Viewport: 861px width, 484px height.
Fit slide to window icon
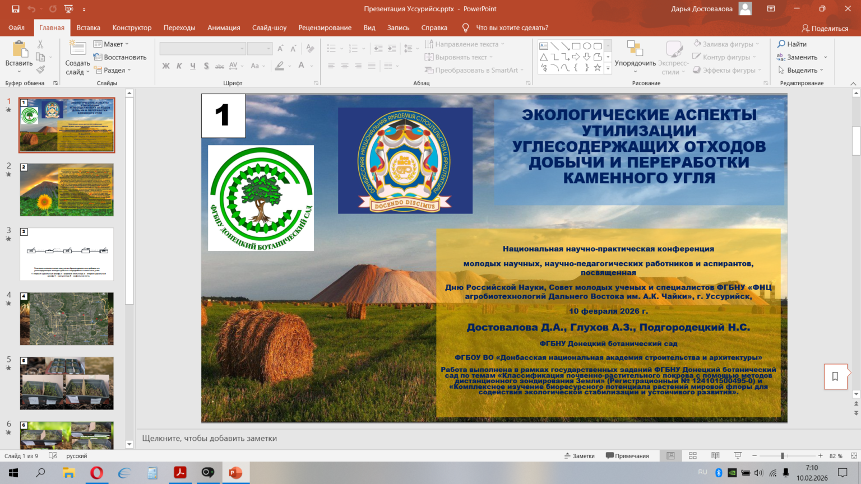coord(854,456)
